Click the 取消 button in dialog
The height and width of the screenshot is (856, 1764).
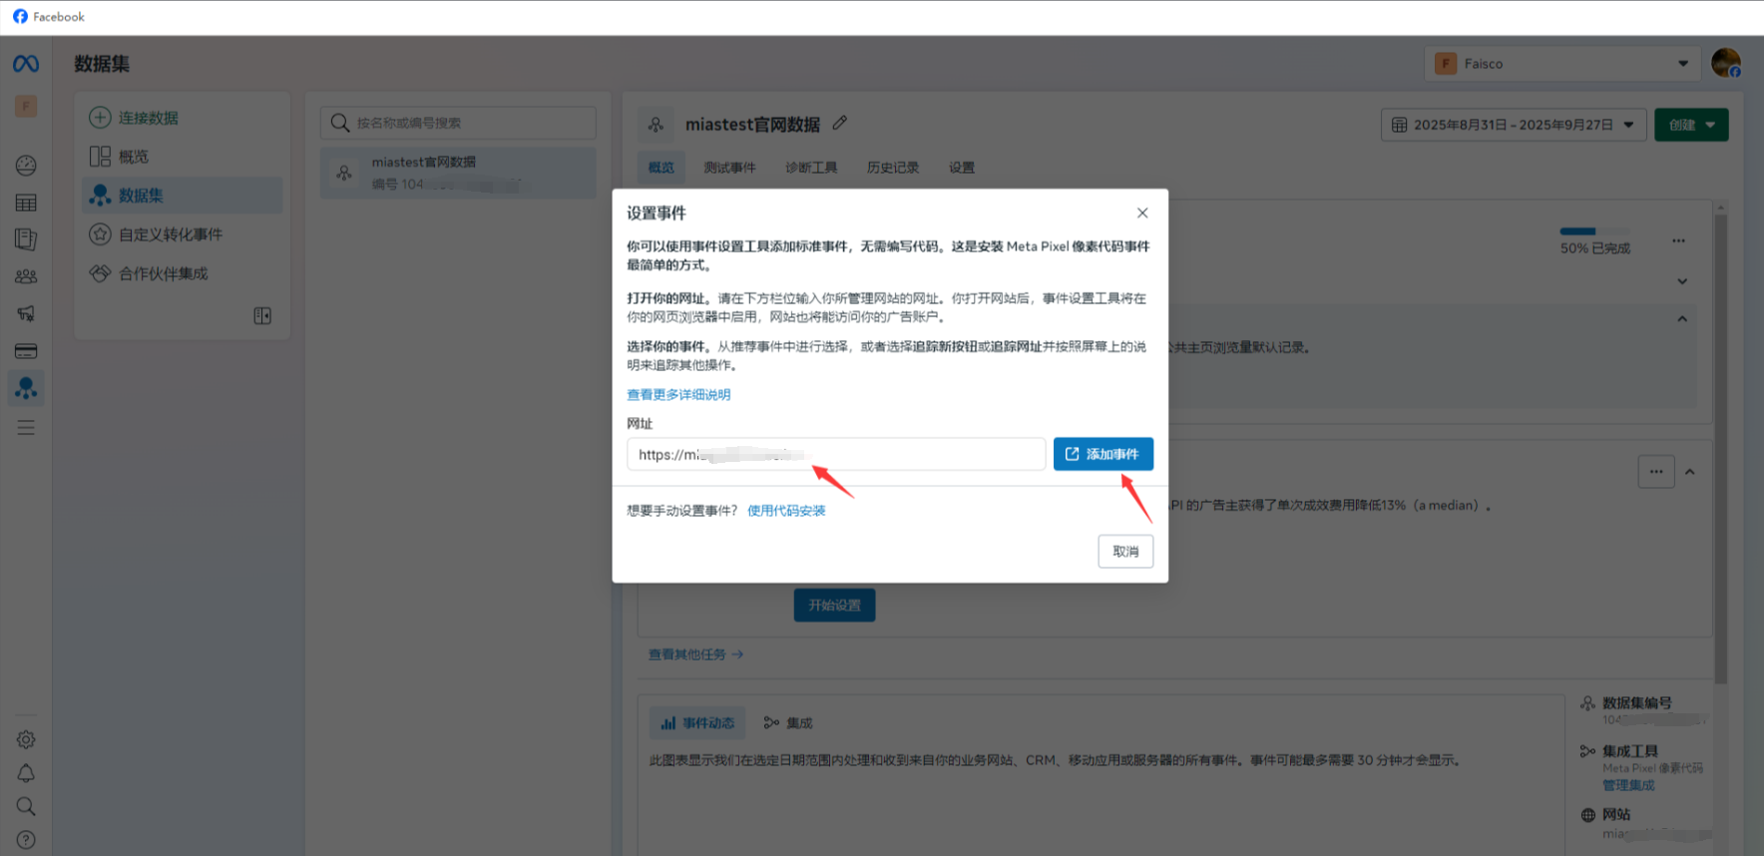(1125, 552)
